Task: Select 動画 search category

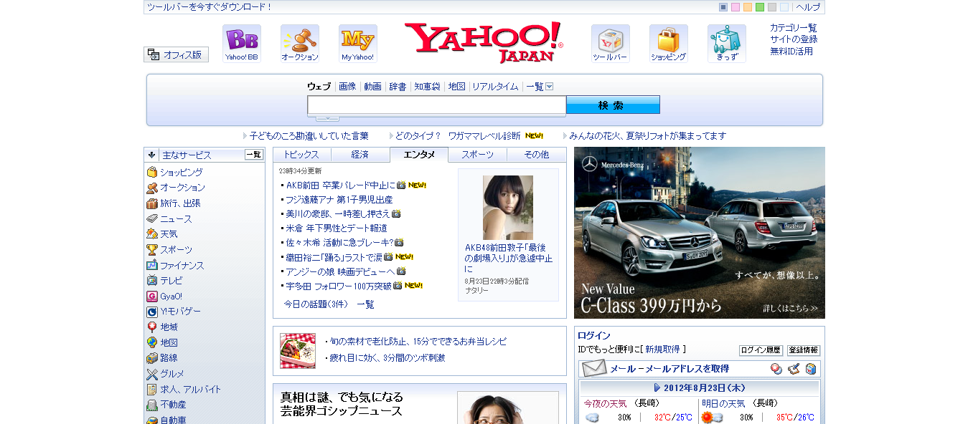Action: 373,87
